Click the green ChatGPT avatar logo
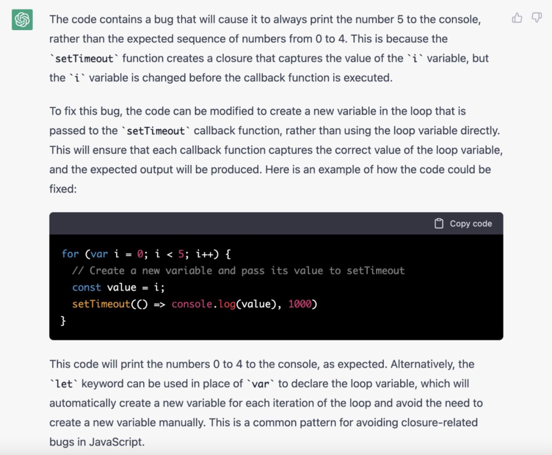 tap(21, 19)
